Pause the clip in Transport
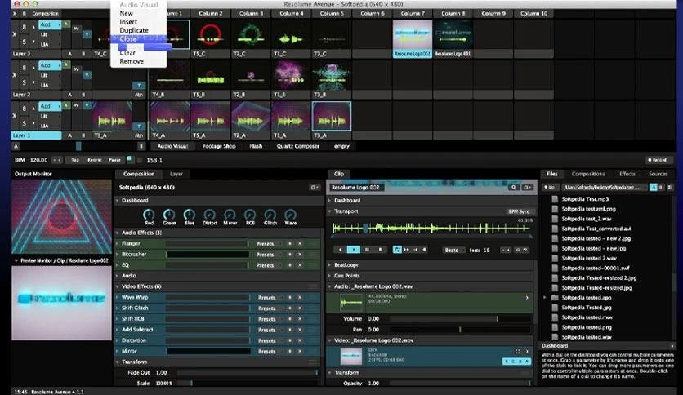683x395 pixels. click(367, 250)
